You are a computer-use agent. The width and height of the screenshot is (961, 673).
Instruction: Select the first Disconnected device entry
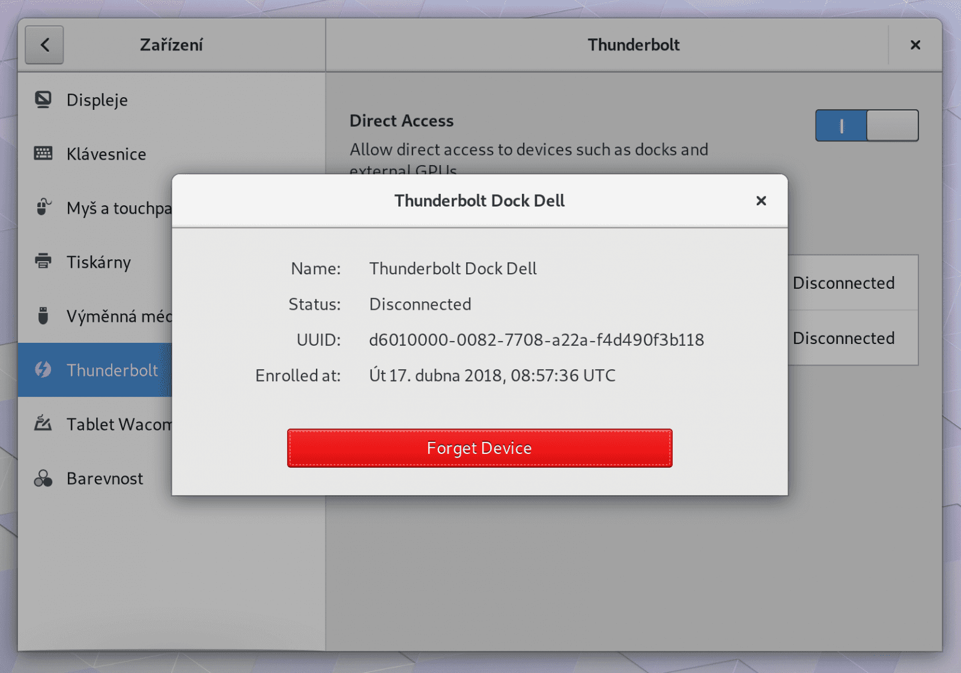pyautogui.click(x=844, y=283)
